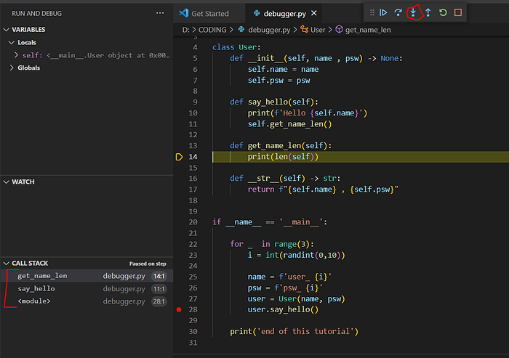This screenshot has height=358, width=509.
Task: Collapse the CALL STACK section
Action: tap(6, 264)
